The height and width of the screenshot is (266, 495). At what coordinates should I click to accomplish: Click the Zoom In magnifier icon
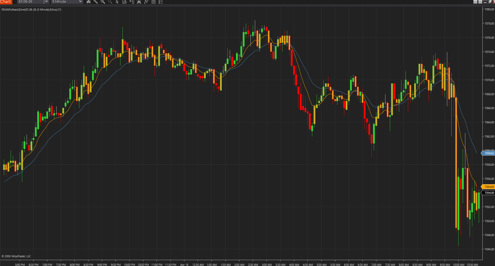pyautogui.click(x=103, y=2)
